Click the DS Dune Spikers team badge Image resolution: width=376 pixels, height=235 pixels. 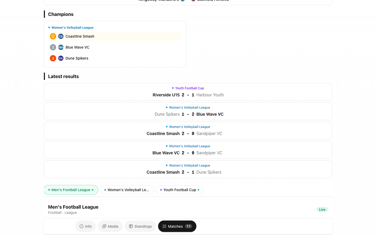(x=61, y=58)
